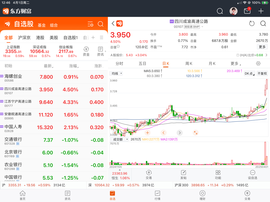
Task: Open the 基金 funds section
Action: click(42, 25)
